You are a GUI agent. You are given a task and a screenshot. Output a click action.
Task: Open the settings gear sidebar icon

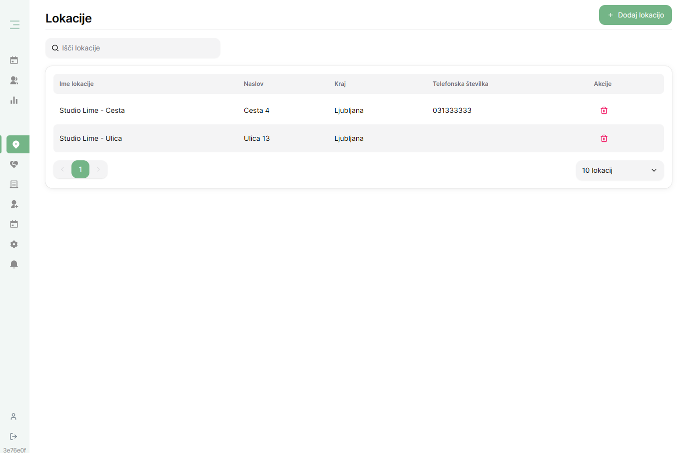tap(14, 244)
